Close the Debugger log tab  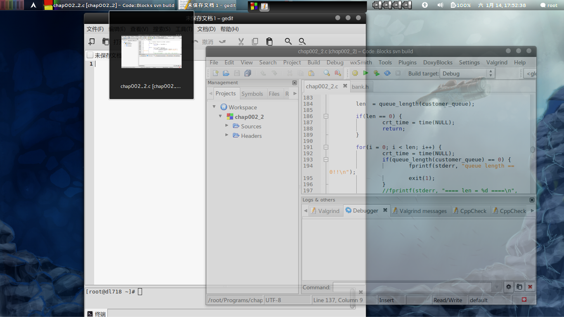(x=385, y=210)
